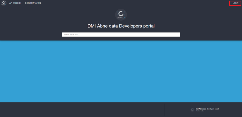The image size is (242, 117).
Task: Go to the Documentation section
Action: [33, 3]
